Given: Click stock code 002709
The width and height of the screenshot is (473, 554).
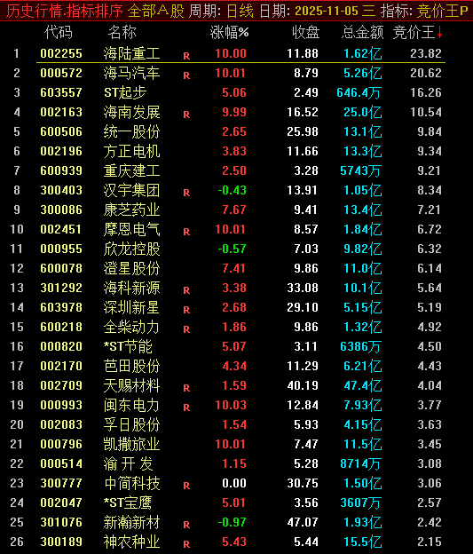Looking at the screenshot, I should click(x=61, y=385).
